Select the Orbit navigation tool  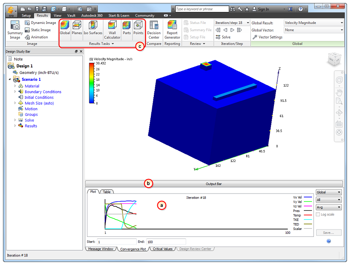[339, 113]
